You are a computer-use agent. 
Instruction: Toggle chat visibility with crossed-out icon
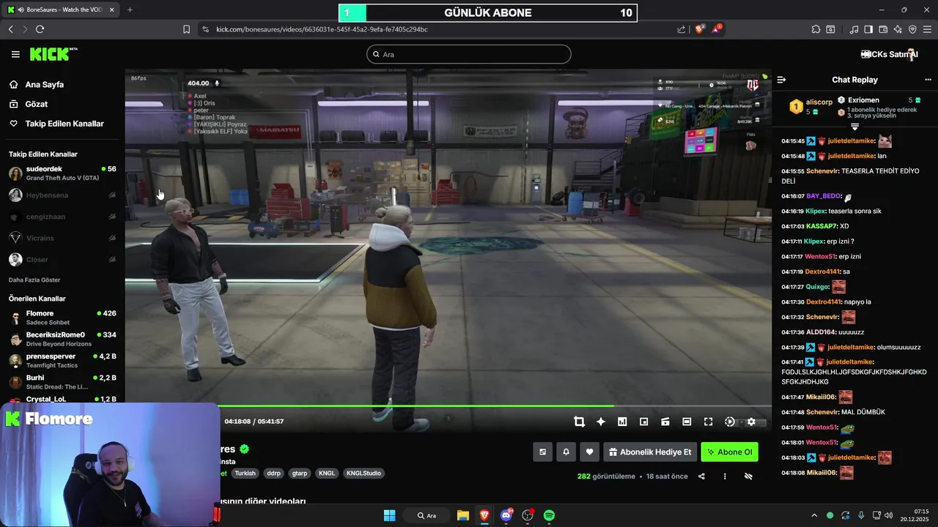pos(748,476)
